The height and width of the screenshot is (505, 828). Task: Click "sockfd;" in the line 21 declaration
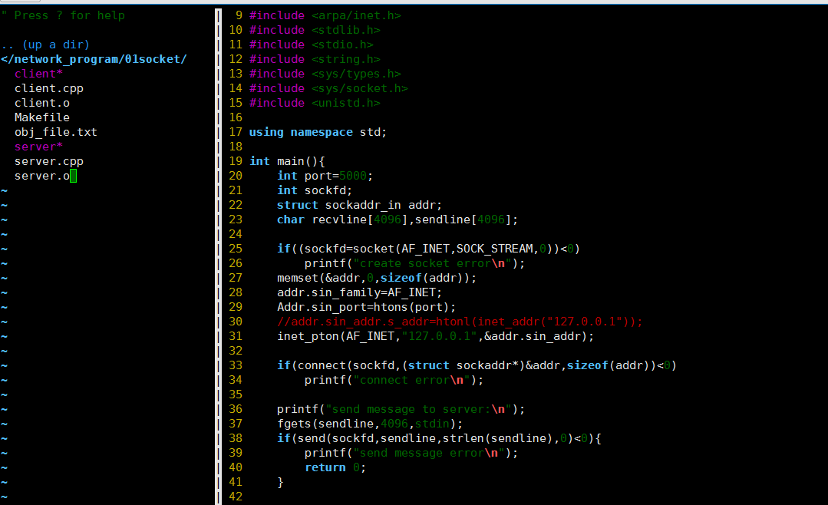pos(328,190)
